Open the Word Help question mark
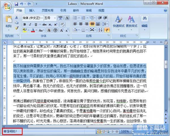170x136 pixels. pos(165,10)
